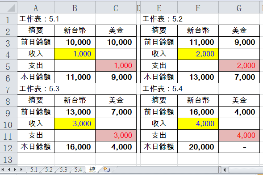Select pink 支出 cell showing red 4,000
This screenshot has width=263, height=175.
239,135
